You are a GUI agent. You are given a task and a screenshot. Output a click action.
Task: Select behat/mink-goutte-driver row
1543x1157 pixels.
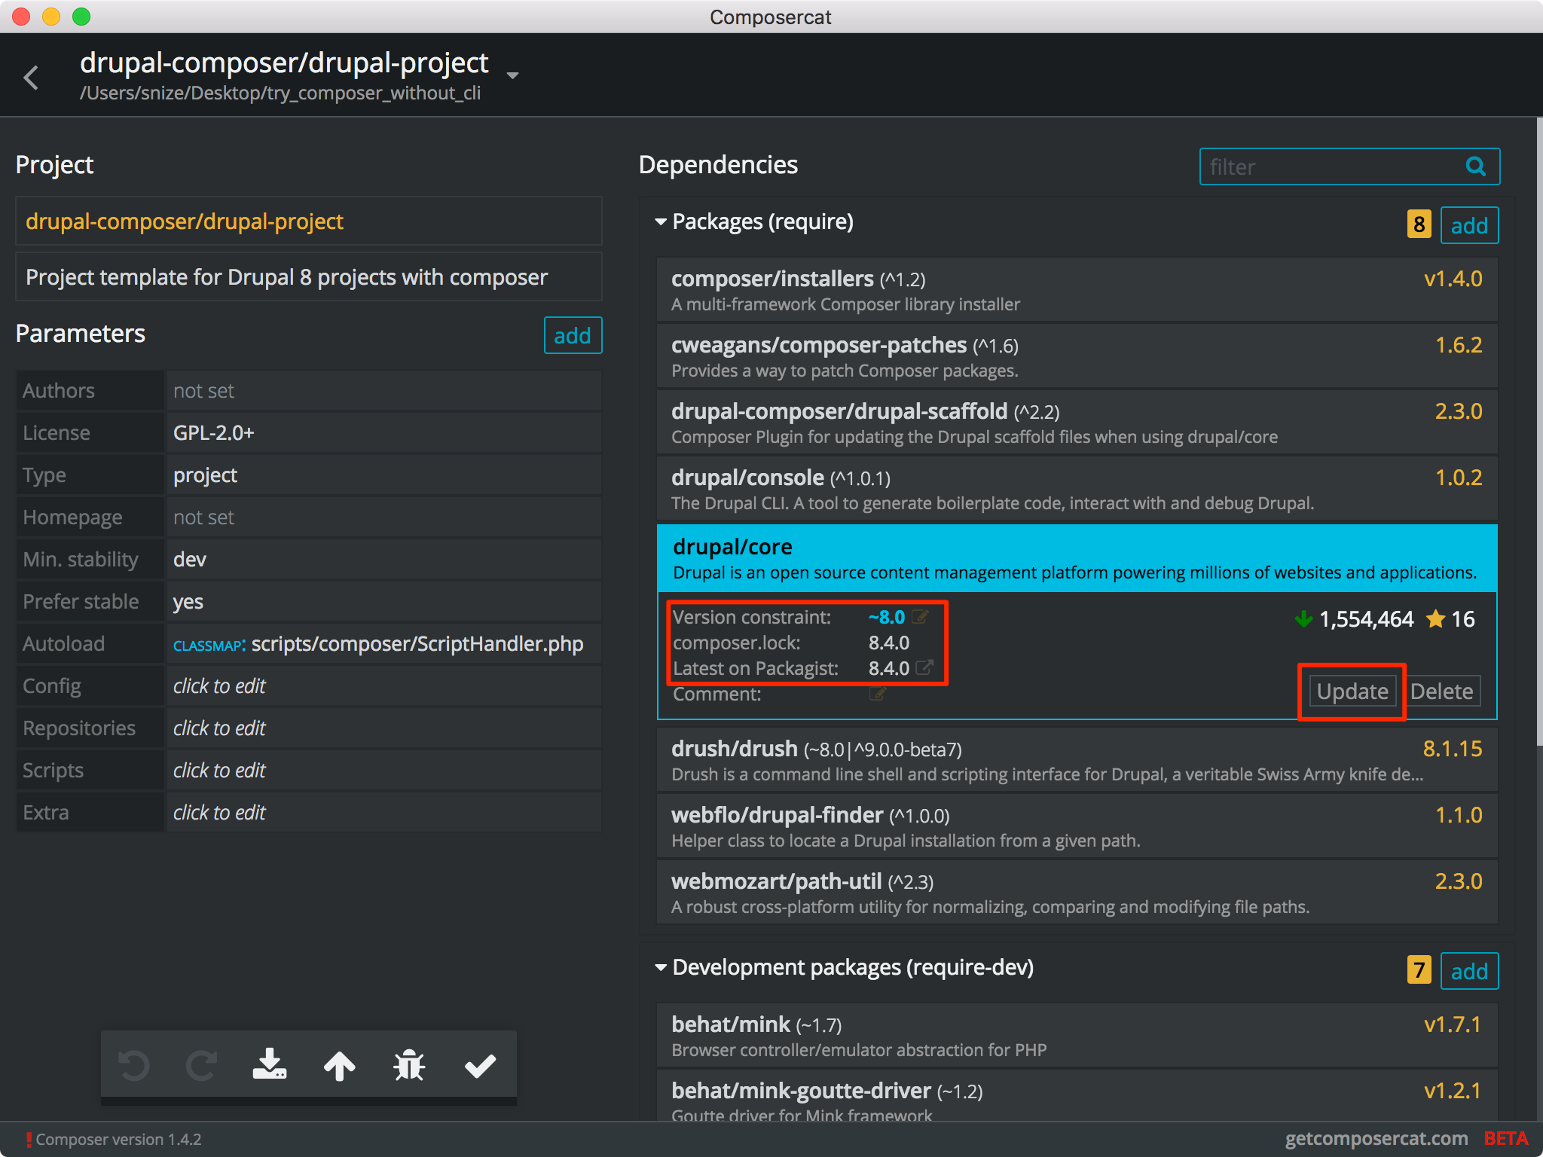(x=1077, y=1096)
